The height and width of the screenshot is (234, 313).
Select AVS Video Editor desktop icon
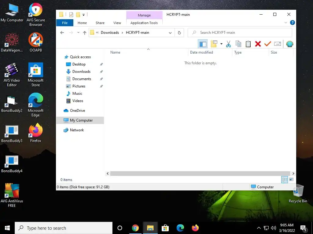point(12,75)
